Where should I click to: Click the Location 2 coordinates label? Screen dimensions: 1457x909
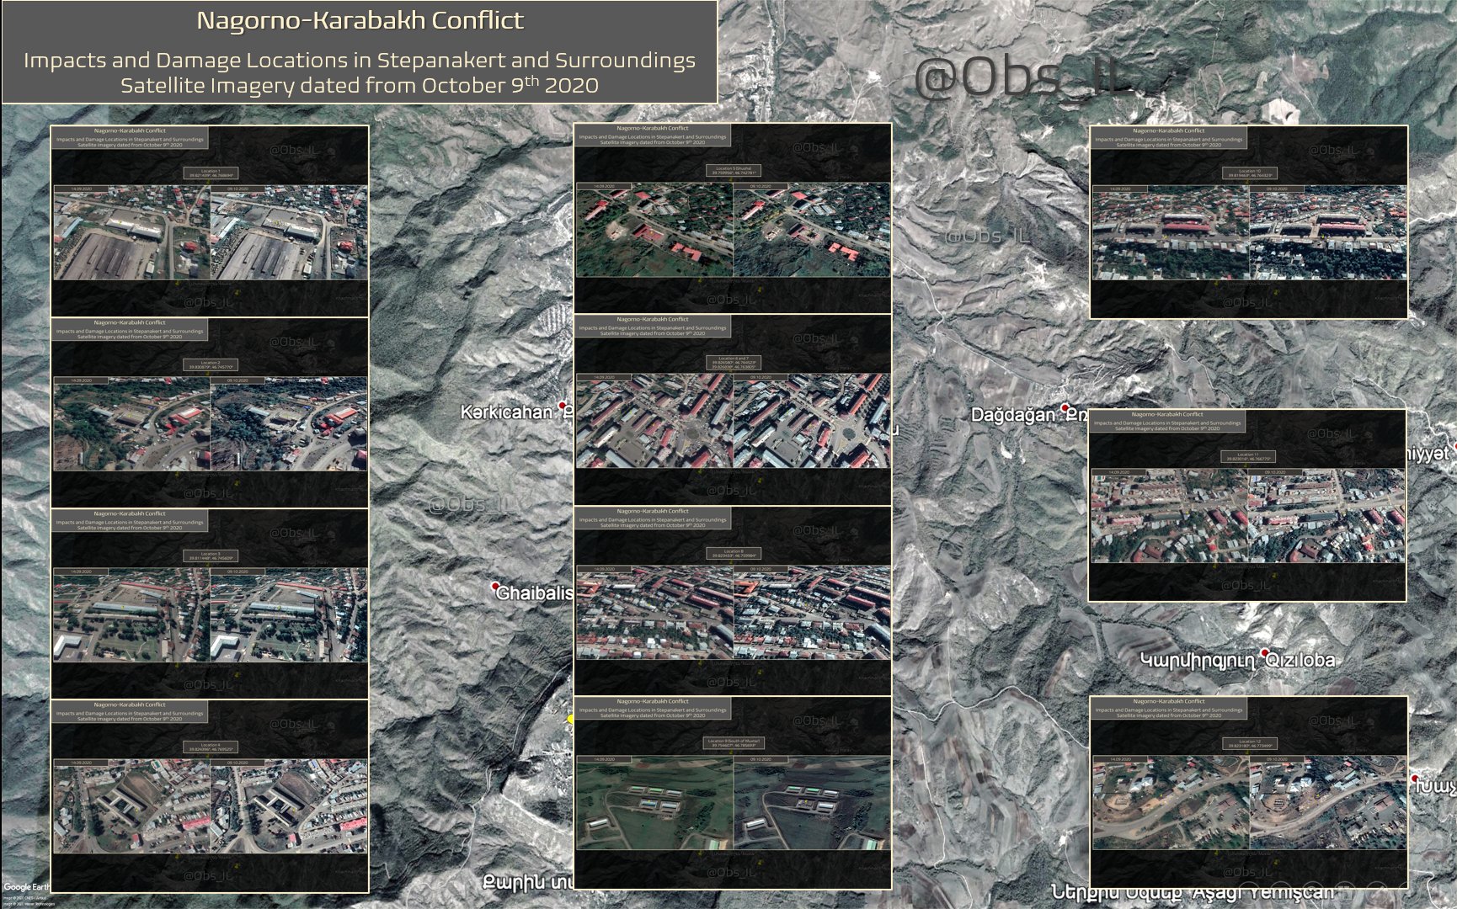tap(211, 365)
